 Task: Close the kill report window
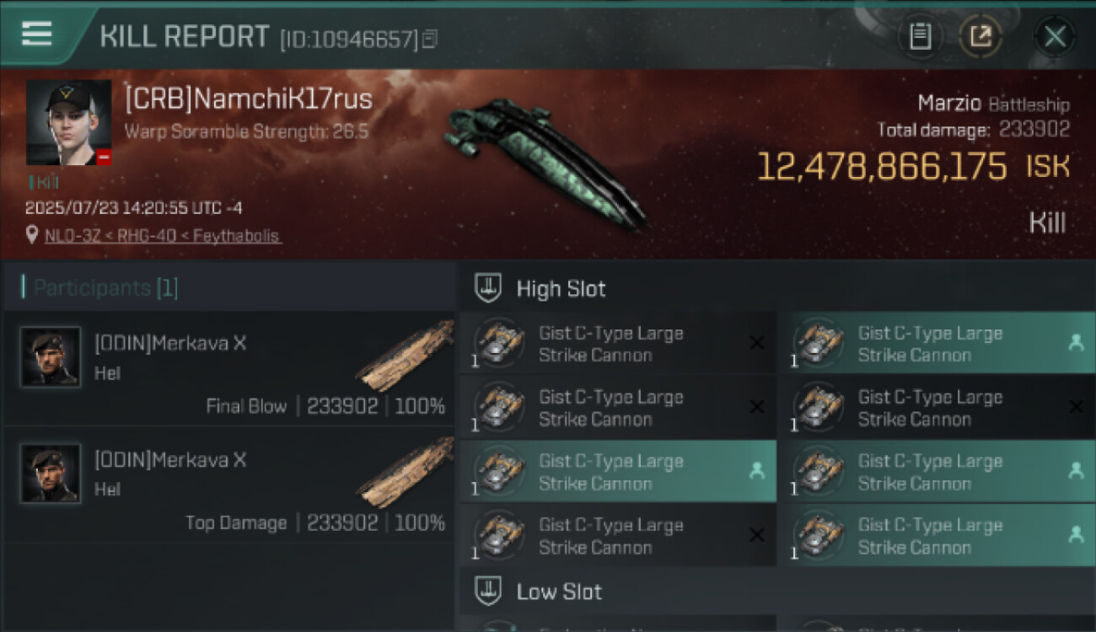[1055, 36]
